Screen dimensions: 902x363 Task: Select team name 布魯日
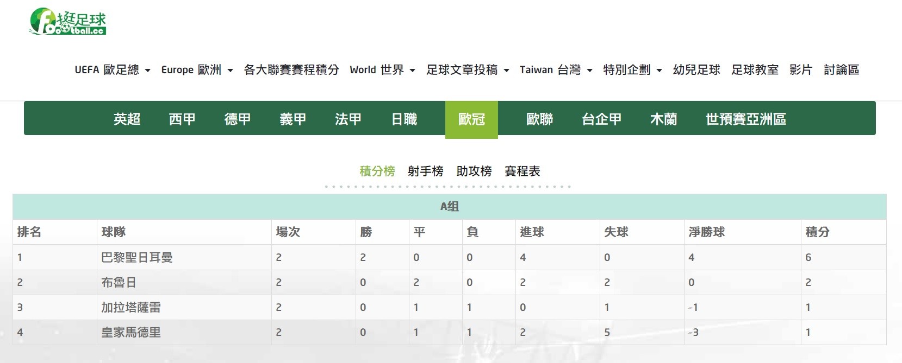[119, 283]
